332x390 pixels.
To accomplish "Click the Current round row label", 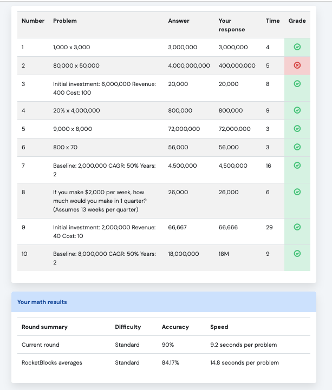I will (x=41, y=345).
